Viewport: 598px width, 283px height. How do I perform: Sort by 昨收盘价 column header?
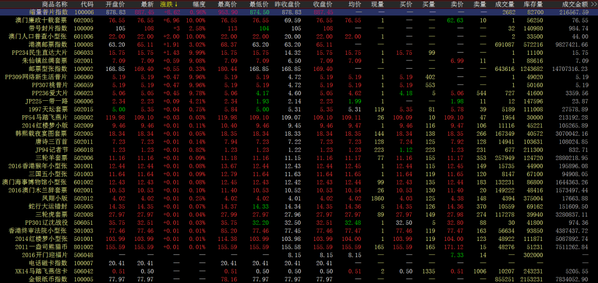tap(287, 4)
